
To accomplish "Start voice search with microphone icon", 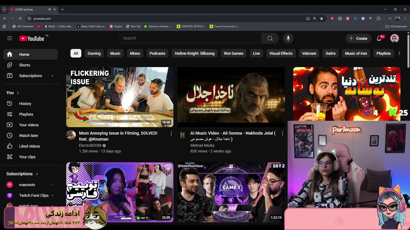I will click(288, 38).
